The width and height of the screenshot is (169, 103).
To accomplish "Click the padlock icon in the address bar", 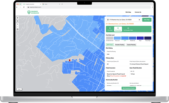I will coord(28,7).
